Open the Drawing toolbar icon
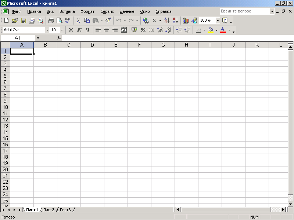The image size is (294, 220). 194,21
